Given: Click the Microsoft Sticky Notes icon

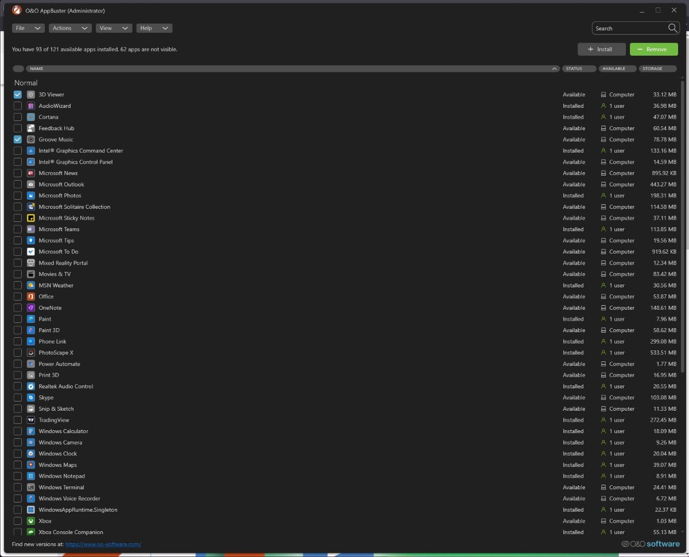Looking at the screenshot, I should point(31,218).
